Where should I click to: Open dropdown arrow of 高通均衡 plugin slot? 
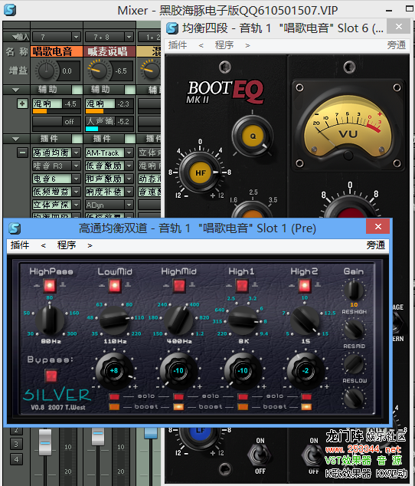coord(77,153)
